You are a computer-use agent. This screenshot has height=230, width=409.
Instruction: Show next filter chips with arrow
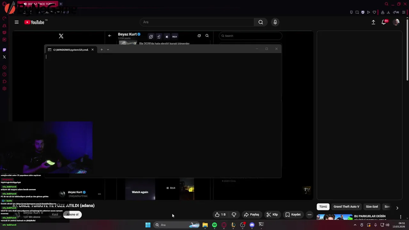click(x=397, y=208)
